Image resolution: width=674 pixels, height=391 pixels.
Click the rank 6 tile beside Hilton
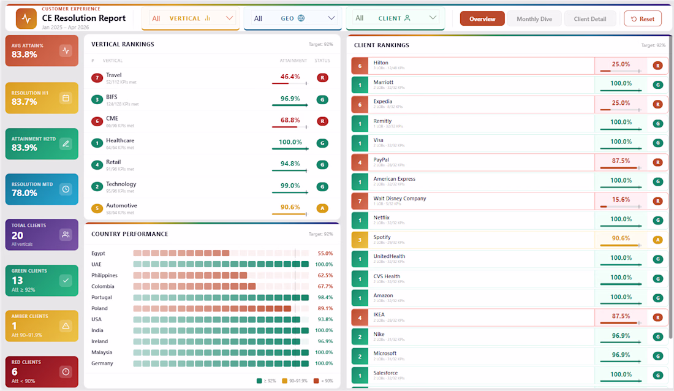[360, 66]
